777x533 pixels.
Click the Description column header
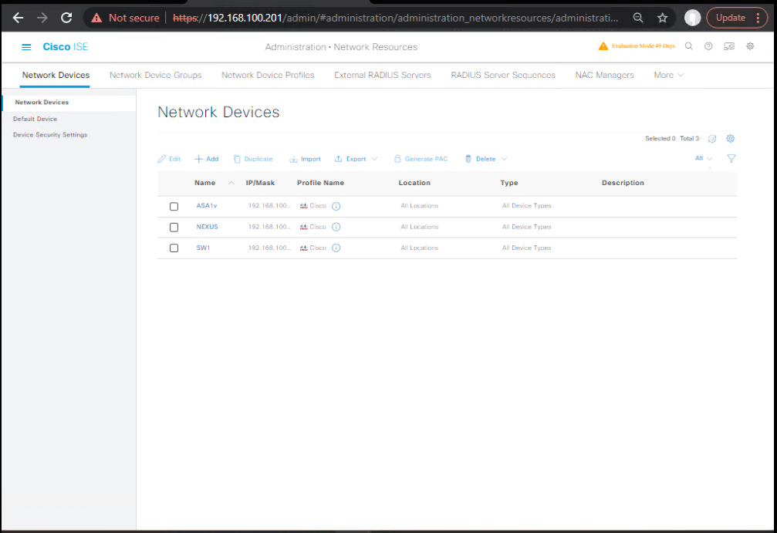pyautogui.click(x=623, y=183)
